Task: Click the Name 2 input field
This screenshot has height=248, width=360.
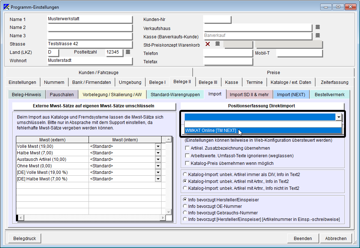Action: coord(90,27)
